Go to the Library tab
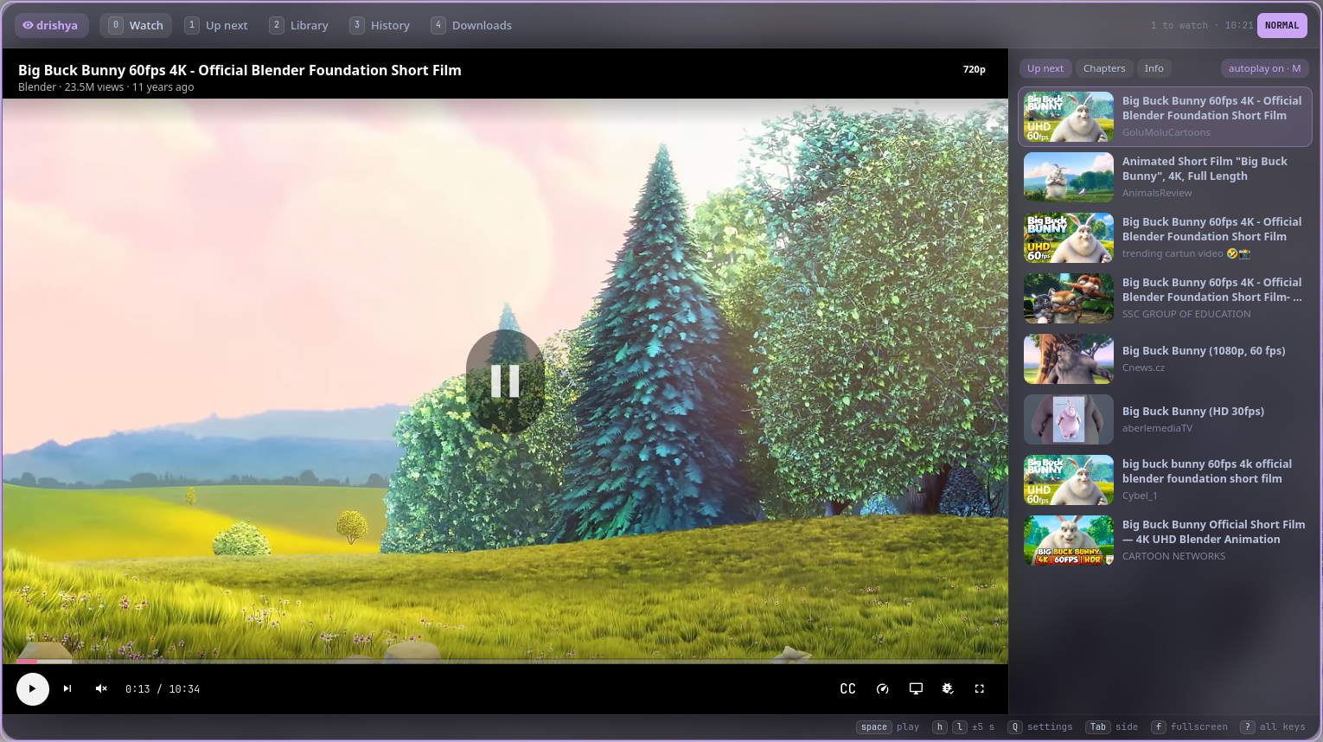1323x742 pixels. (x=299, y=25)
